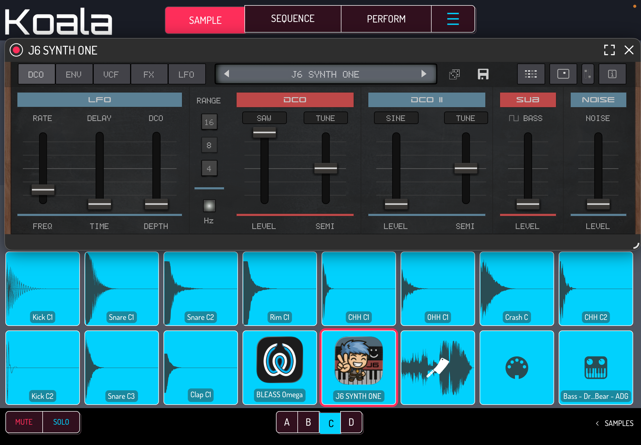Image resolution: width=641 pixels, height=445 pixels.
Task: Trigger the Snare C3 pad
Action: coord(121,367)
